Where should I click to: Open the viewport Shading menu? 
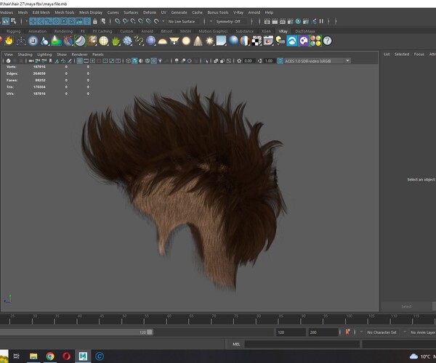click(x=25, y=54)
